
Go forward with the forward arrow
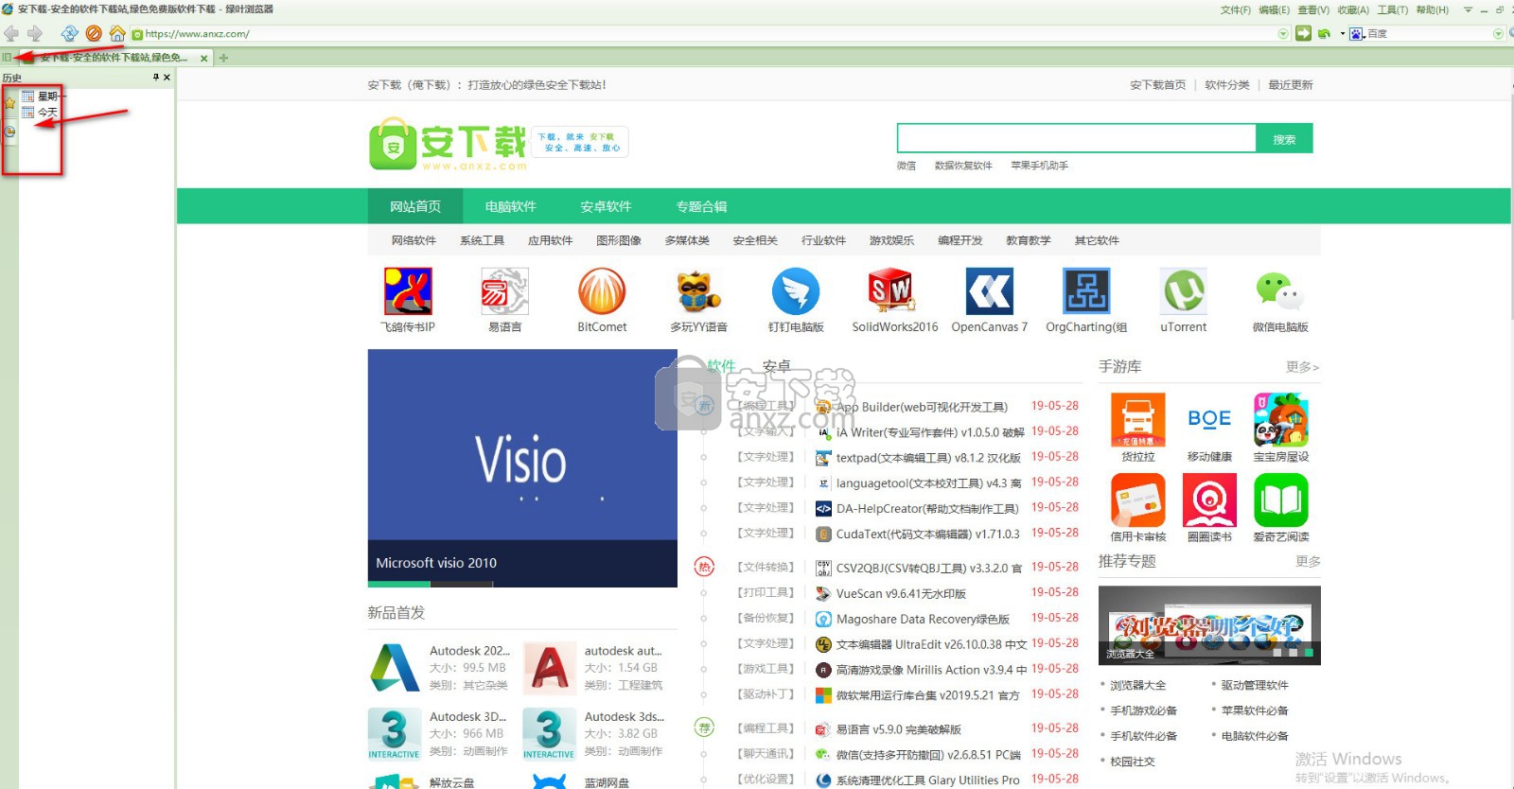(x=35, y=33)
